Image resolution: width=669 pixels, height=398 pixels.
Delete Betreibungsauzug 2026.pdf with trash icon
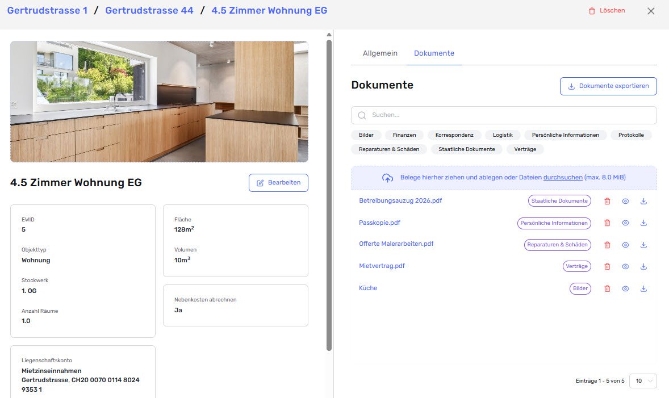(607, 201)
